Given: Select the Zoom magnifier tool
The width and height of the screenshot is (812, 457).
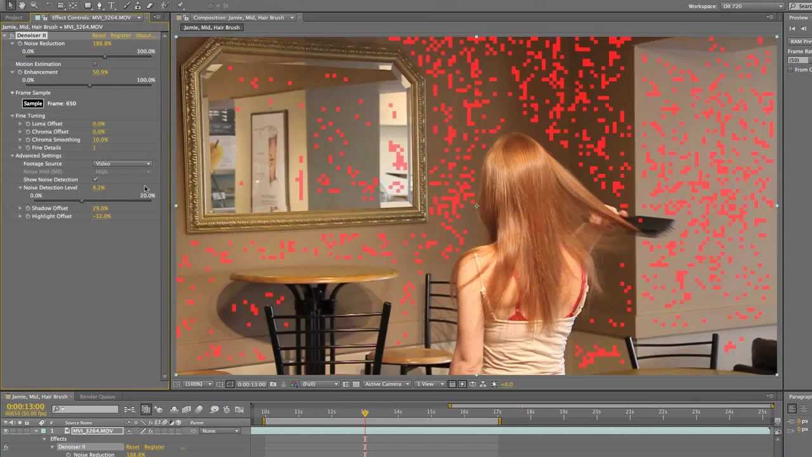Looking at the screenshot, I should 34,5.
